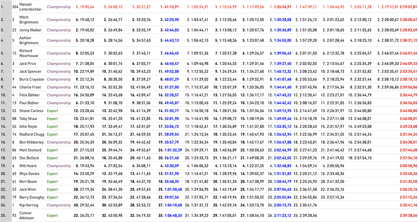Click the Jack Spencer name
This screenshot has width=419, height=222.
click(30, 72)
